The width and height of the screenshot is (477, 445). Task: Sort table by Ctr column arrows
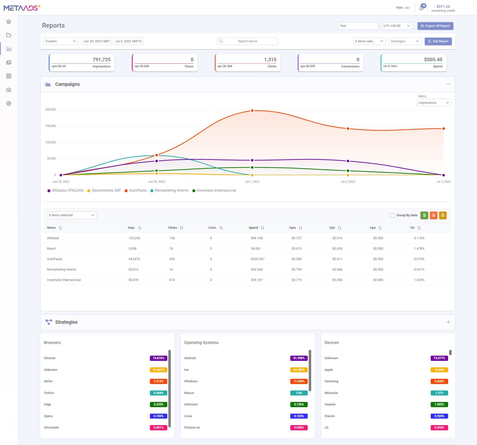tap(419, 228)
